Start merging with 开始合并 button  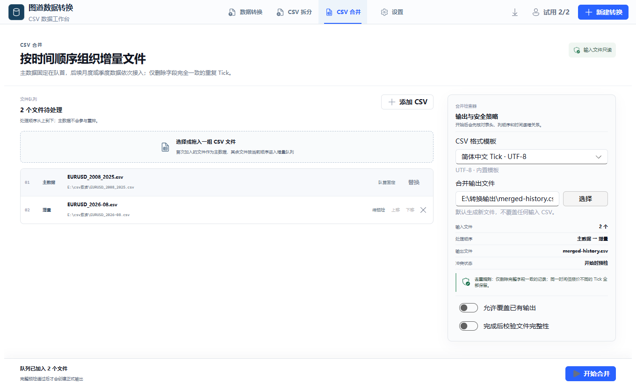591,374
